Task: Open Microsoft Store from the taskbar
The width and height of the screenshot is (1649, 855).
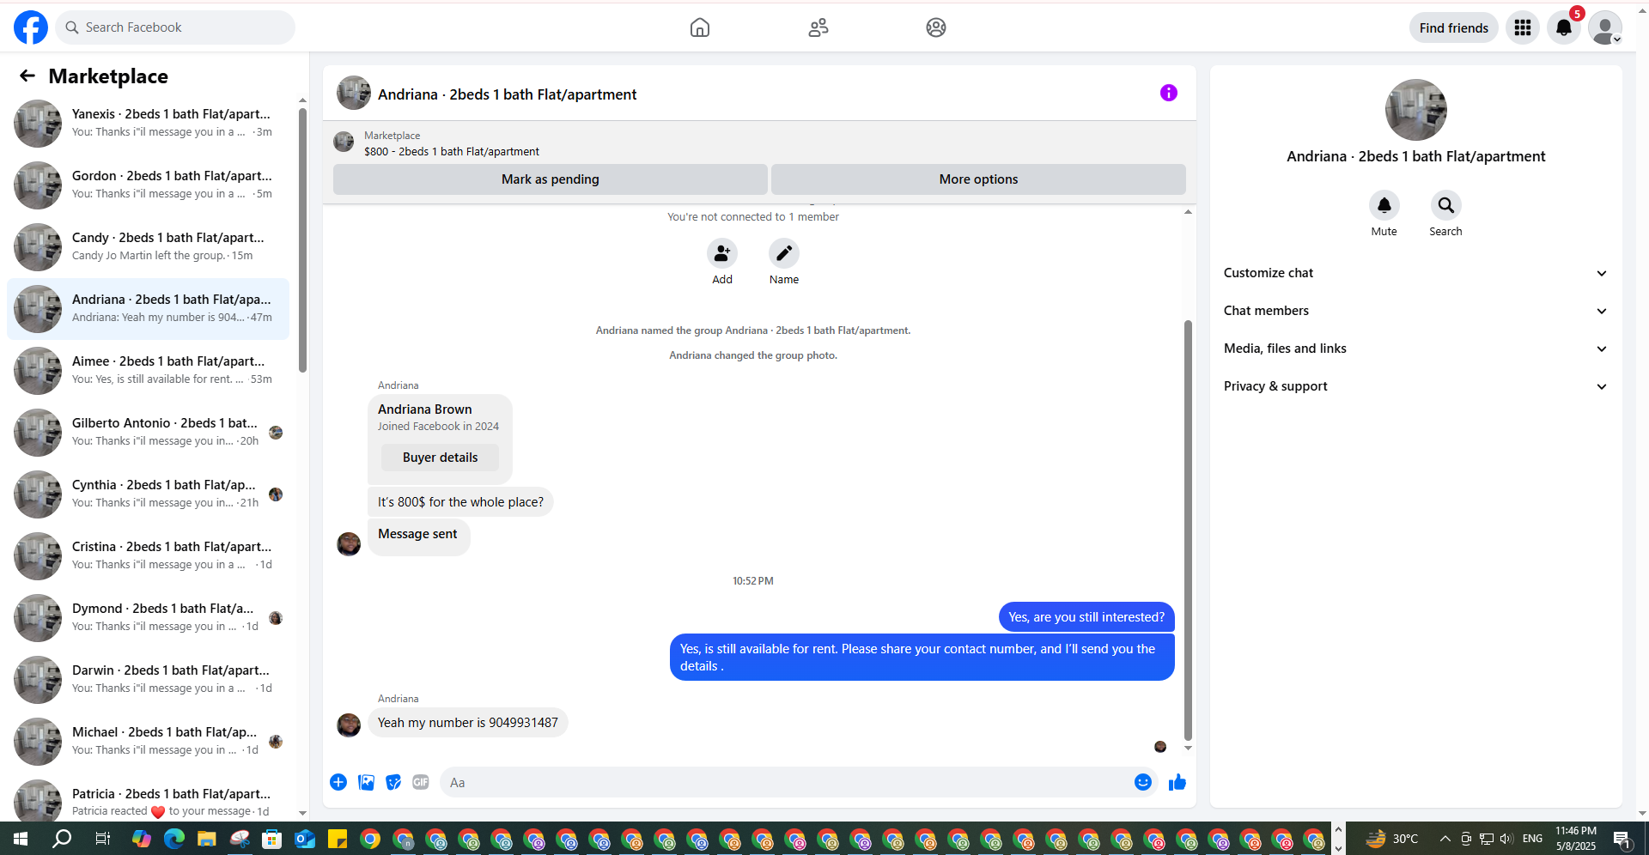Action: [x=272, y=839]
